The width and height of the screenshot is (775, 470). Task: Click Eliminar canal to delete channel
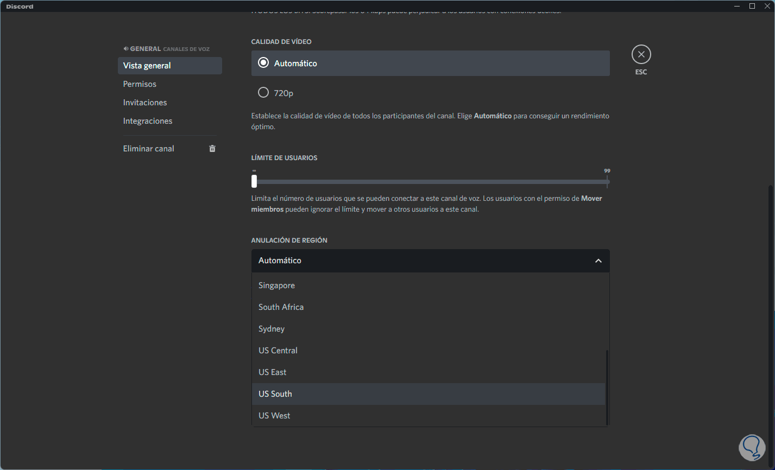pyautogui.click(x=149, y=149)
